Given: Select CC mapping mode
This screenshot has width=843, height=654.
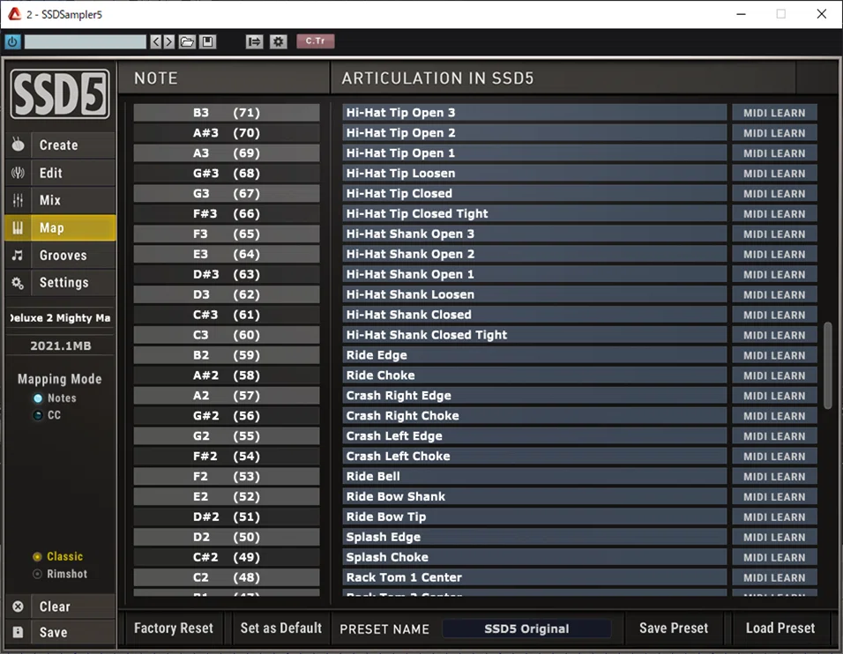Looking at the screenshot, I should pos(47,415).
